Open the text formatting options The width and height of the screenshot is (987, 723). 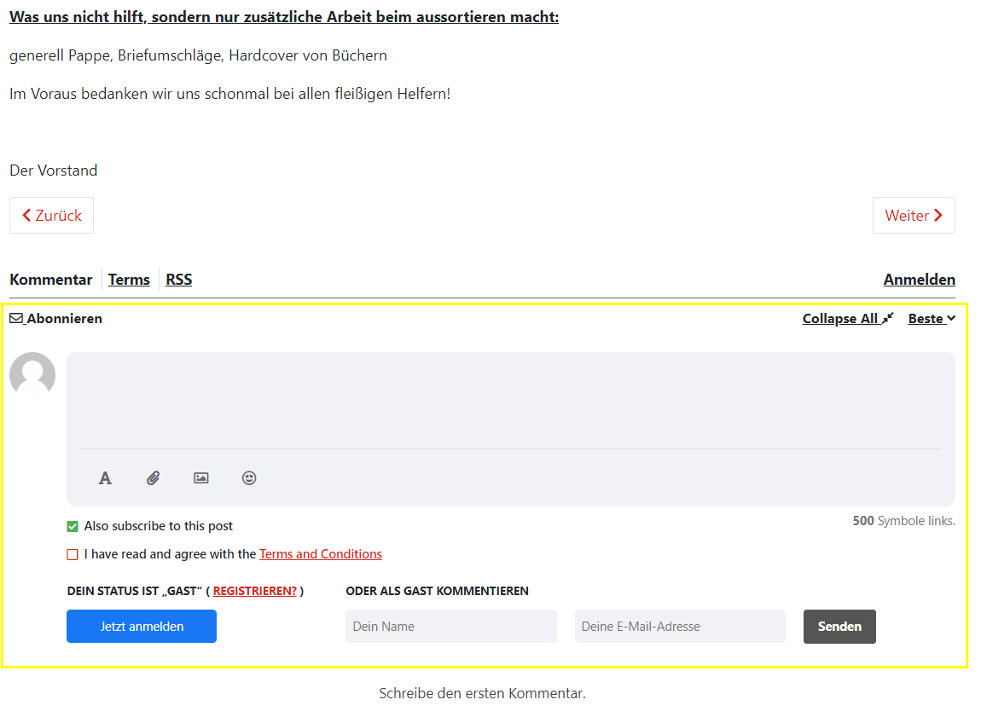(105, 477)
